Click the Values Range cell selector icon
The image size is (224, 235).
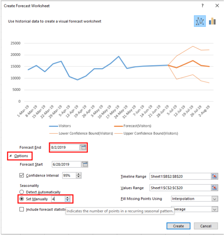click(215, 188)
